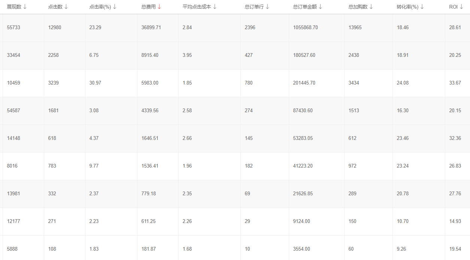Click the add-to-cart count 60 cell
470x260 pixels.
pos(351,249)
